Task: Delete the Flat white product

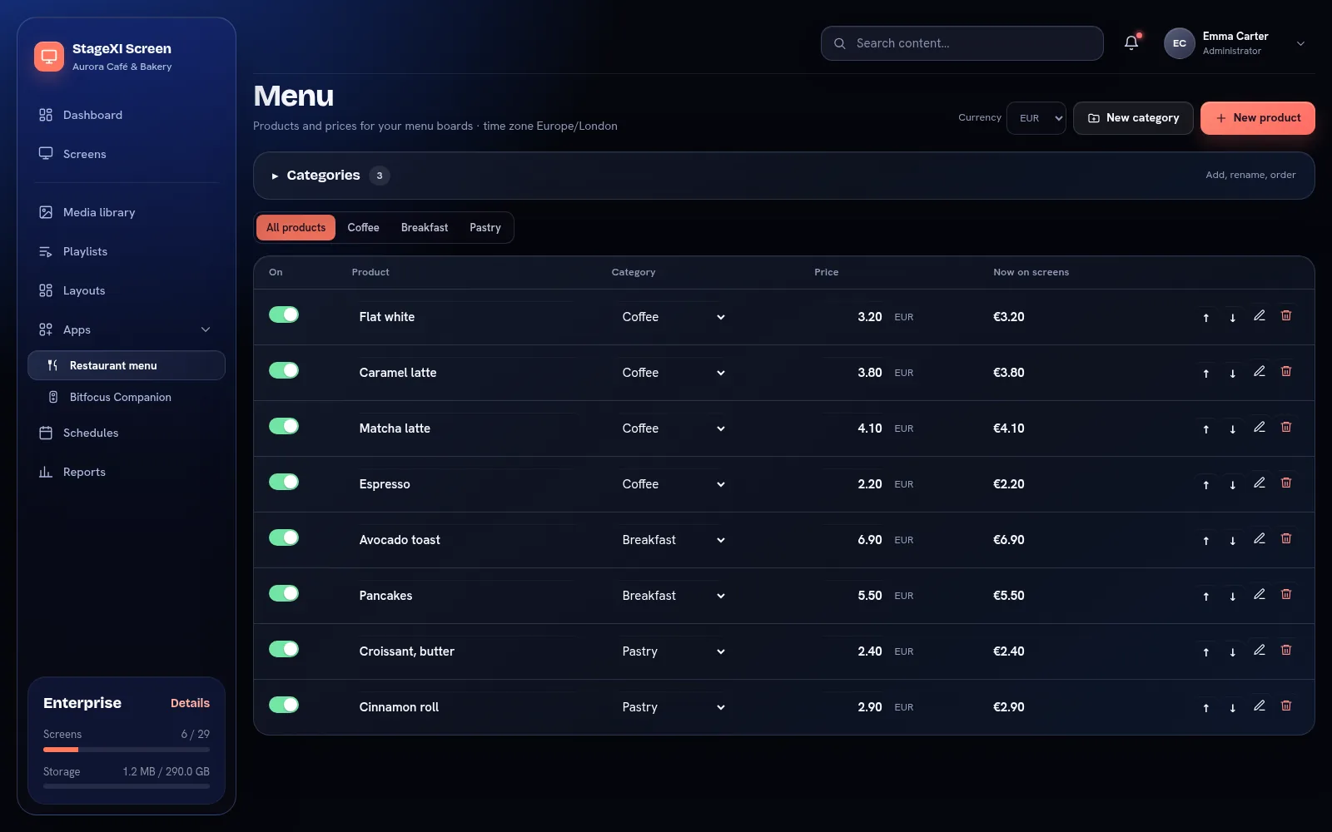Action: click(1286, 315)
